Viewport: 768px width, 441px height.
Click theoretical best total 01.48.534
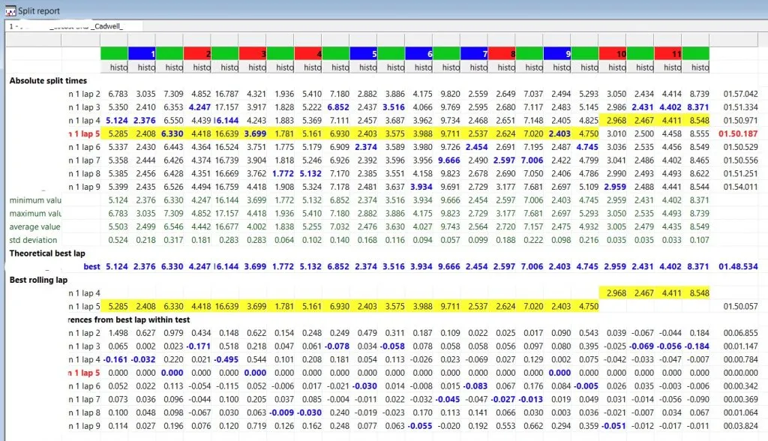(x=738, y=266)
